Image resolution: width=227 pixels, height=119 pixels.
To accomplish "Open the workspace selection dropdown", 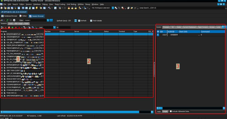I will 113,8.
